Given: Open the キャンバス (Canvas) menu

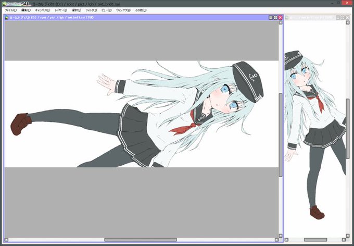Looking at the screenshot, I should (x=43, y=10).
